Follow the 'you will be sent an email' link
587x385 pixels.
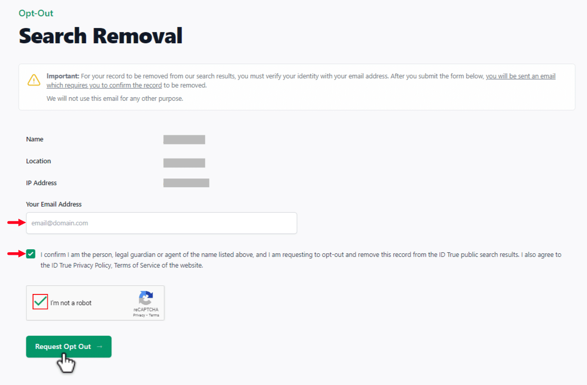coord(520,76)
